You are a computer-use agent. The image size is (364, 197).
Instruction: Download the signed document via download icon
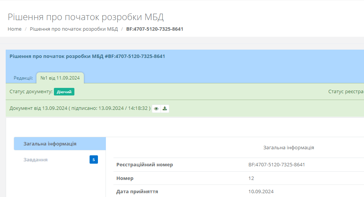tap(165, 109)
